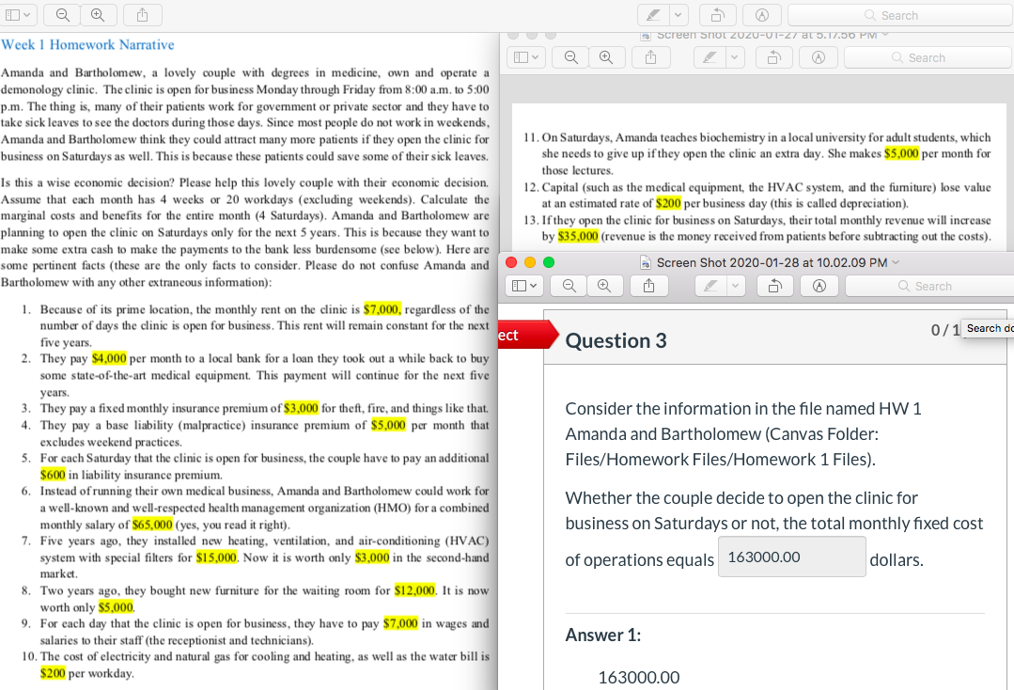Share the Homework Narrative document
The height and width of the screenshot is (690, 1014).
coord(142,15)
